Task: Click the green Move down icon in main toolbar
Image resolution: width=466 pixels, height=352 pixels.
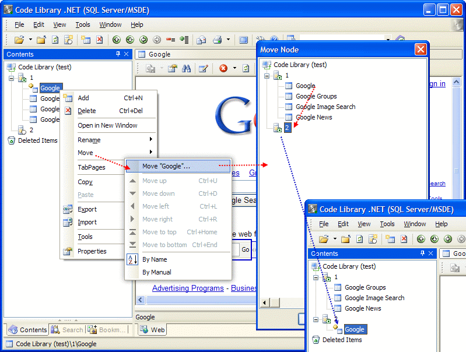Action: click(x=130, y=40)
